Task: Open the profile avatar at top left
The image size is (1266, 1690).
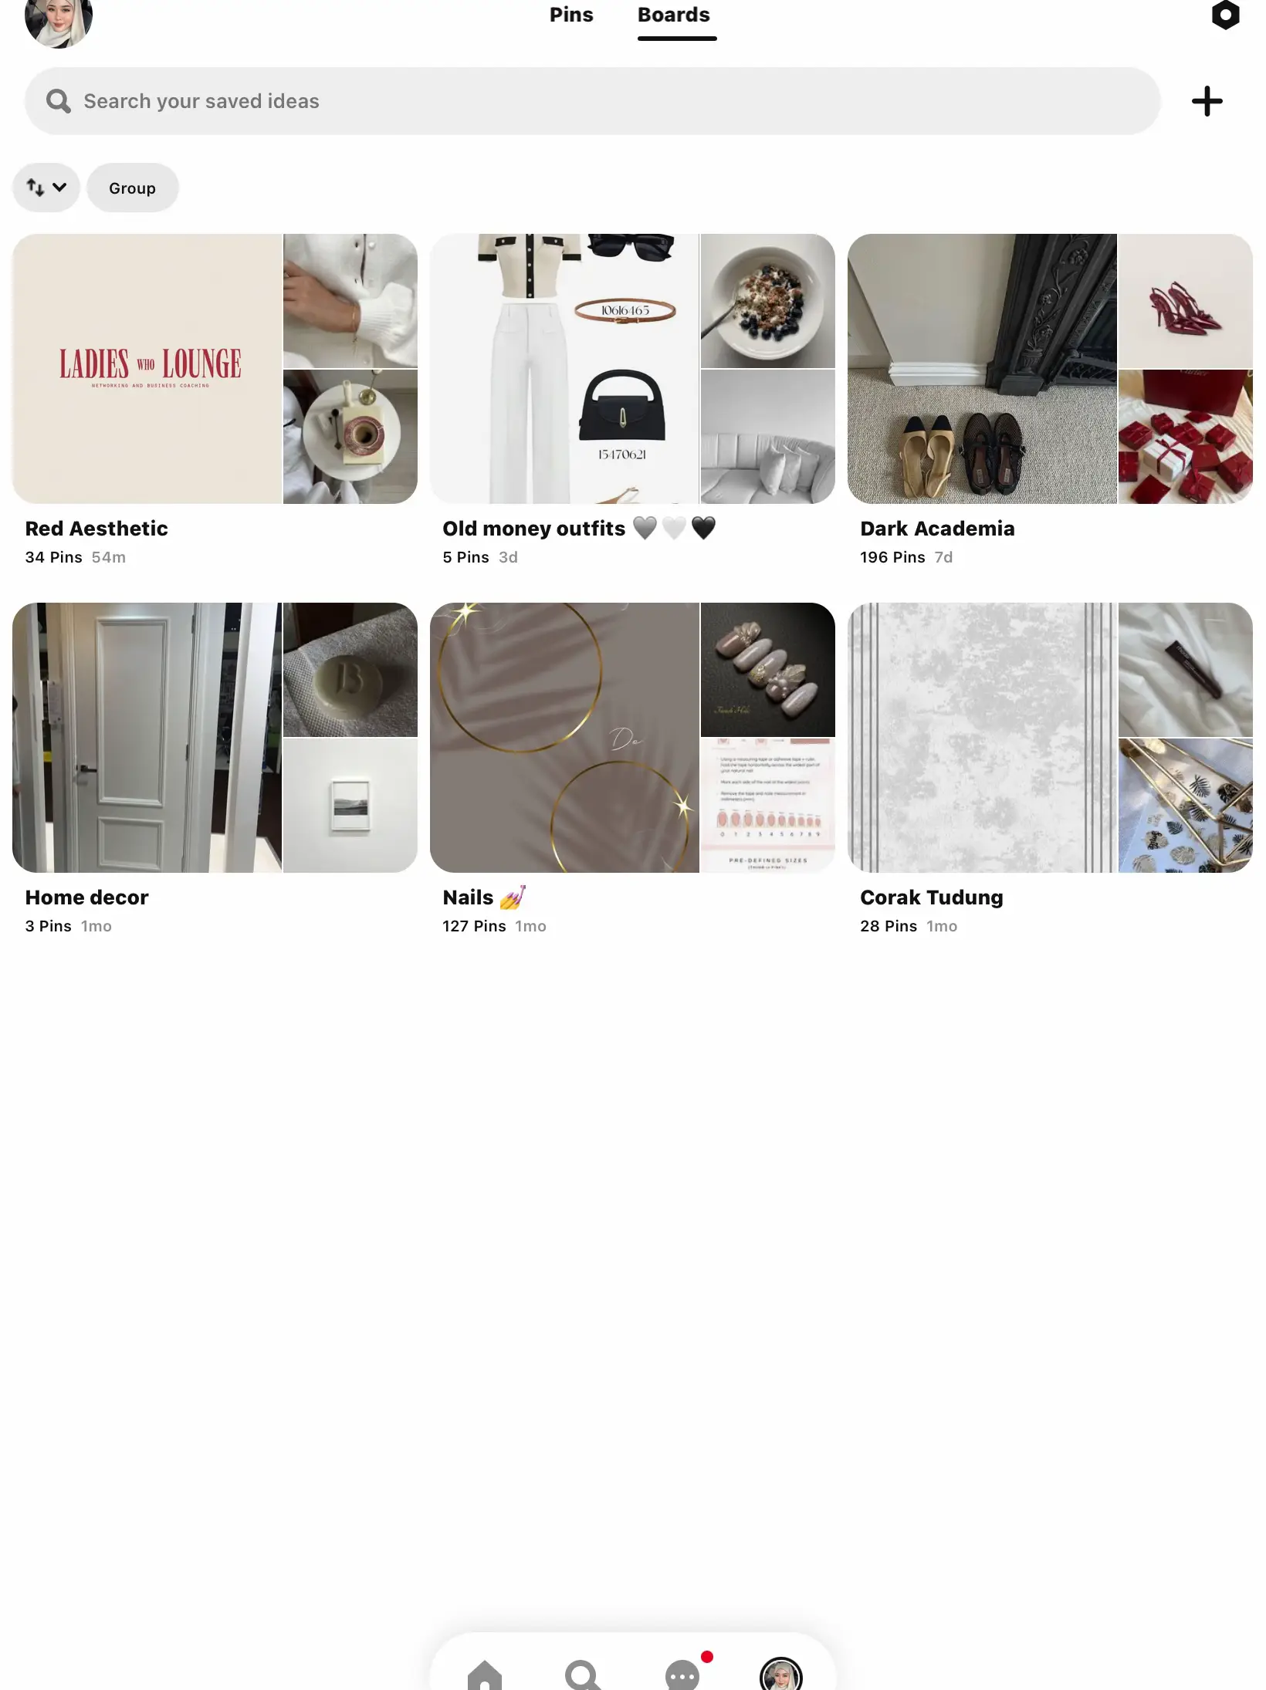Action: click(x=59, y=20)
